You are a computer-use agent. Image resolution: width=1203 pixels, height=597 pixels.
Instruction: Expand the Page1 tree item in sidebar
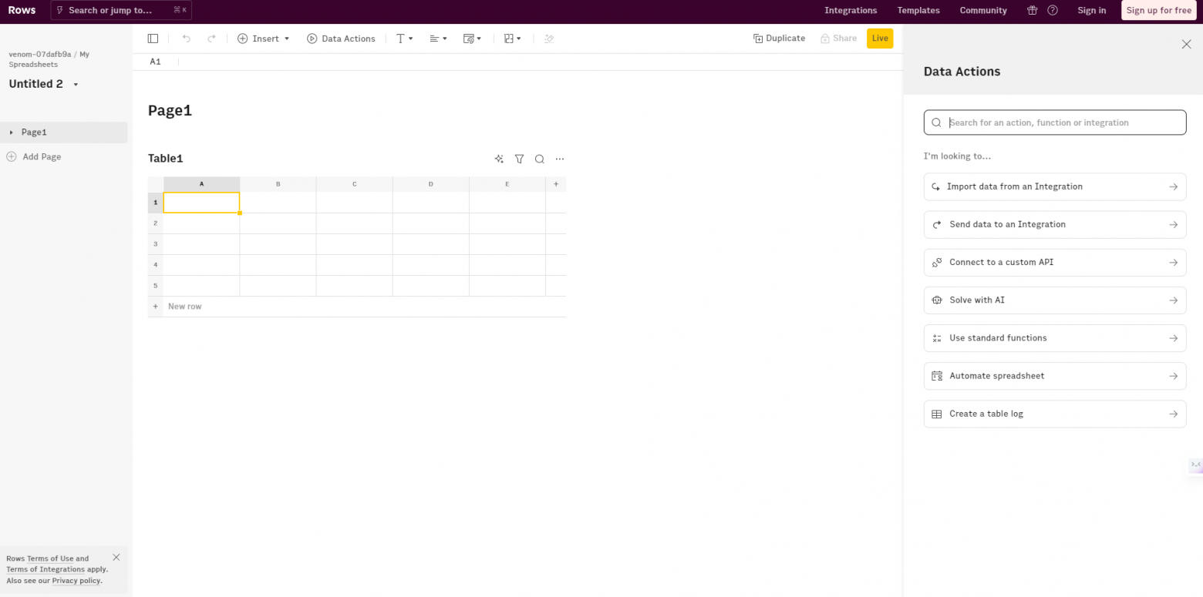coord(12,132)
